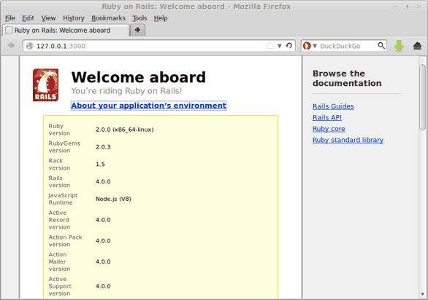Open the search engine selector dropdown arrow
The width and height of the screenshot is (428, 300).
click(x=315, y=46)
